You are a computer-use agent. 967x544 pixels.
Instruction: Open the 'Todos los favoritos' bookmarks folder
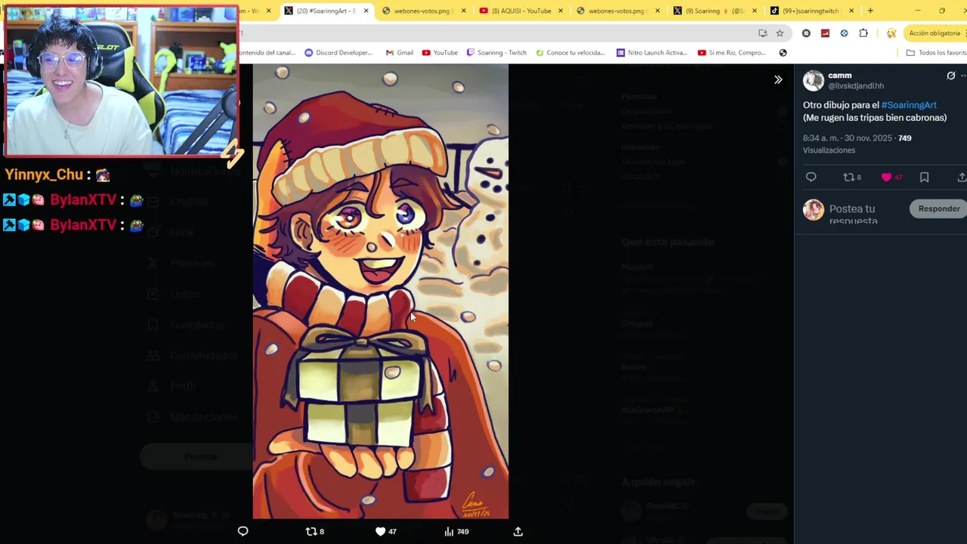pos(937,53)
